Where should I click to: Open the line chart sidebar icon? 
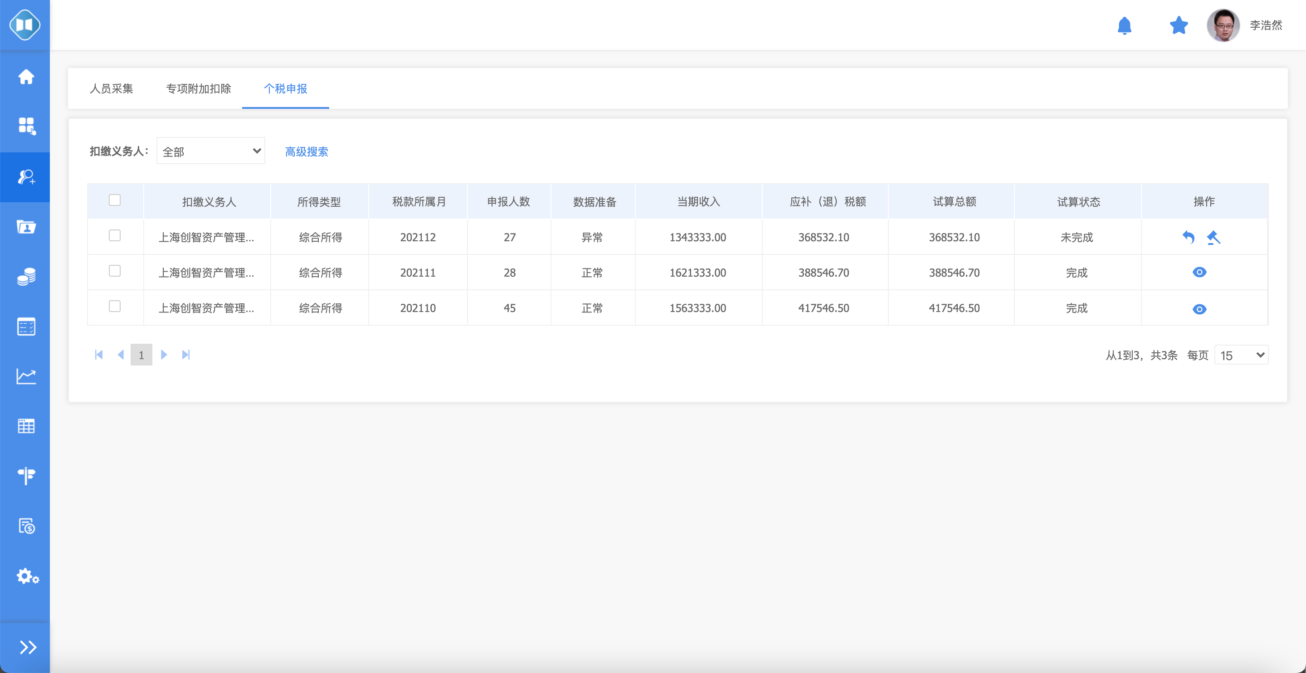[x=26, y=376]
